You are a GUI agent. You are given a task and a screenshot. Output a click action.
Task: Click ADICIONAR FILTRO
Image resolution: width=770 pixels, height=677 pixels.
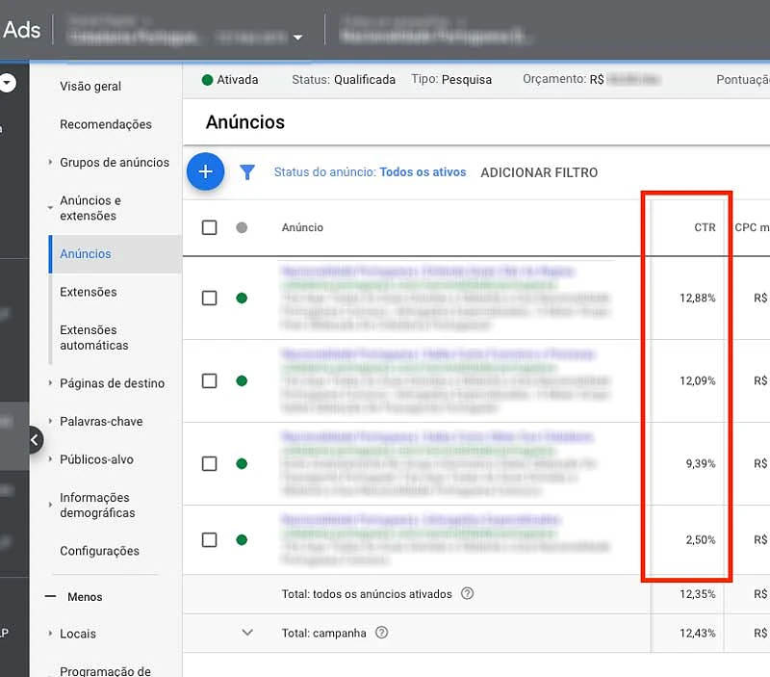click(539, 172)
